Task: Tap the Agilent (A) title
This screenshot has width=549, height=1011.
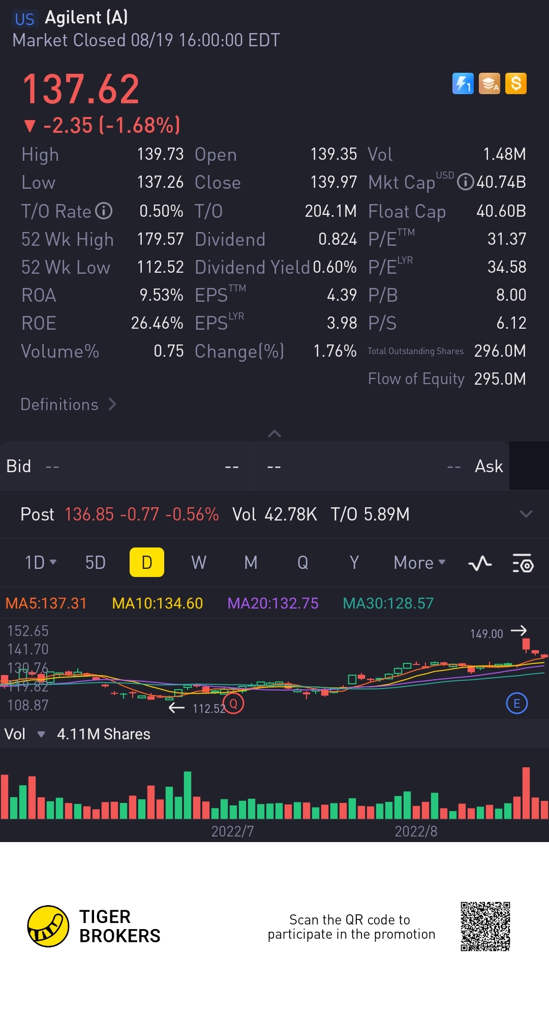Action: 86,17
